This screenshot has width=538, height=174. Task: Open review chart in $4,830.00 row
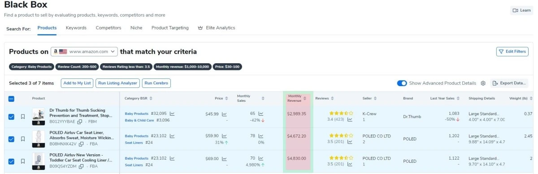tap(350, 164)
